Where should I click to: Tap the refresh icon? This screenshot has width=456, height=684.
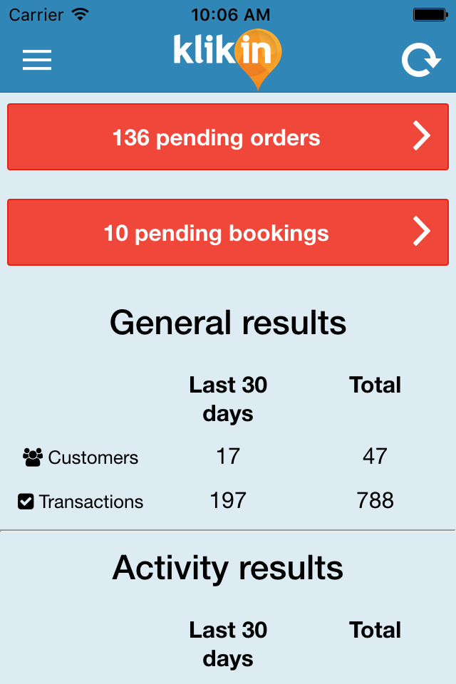pyautogui.click(x=421, y=60)
